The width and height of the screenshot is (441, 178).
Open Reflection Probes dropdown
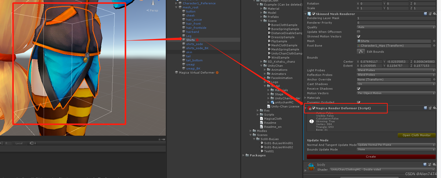[x=396, y=75]
